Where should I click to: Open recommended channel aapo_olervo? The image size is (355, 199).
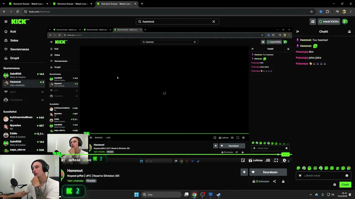[24, 150]
